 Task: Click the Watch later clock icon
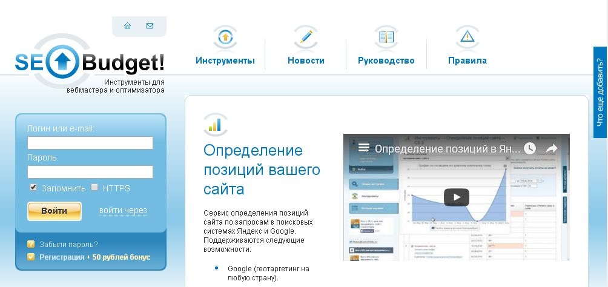tap(530, 148)
